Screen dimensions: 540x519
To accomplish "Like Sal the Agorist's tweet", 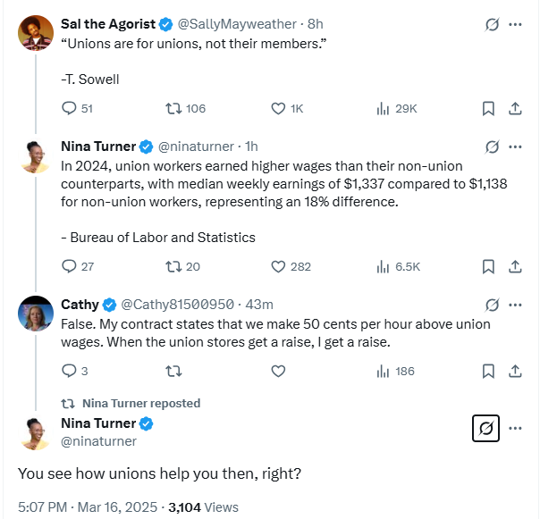I will pos(278,108).
